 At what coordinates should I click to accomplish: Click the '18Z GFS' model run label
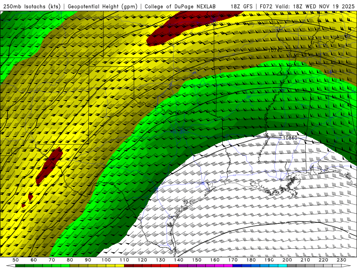click(241, 7)
